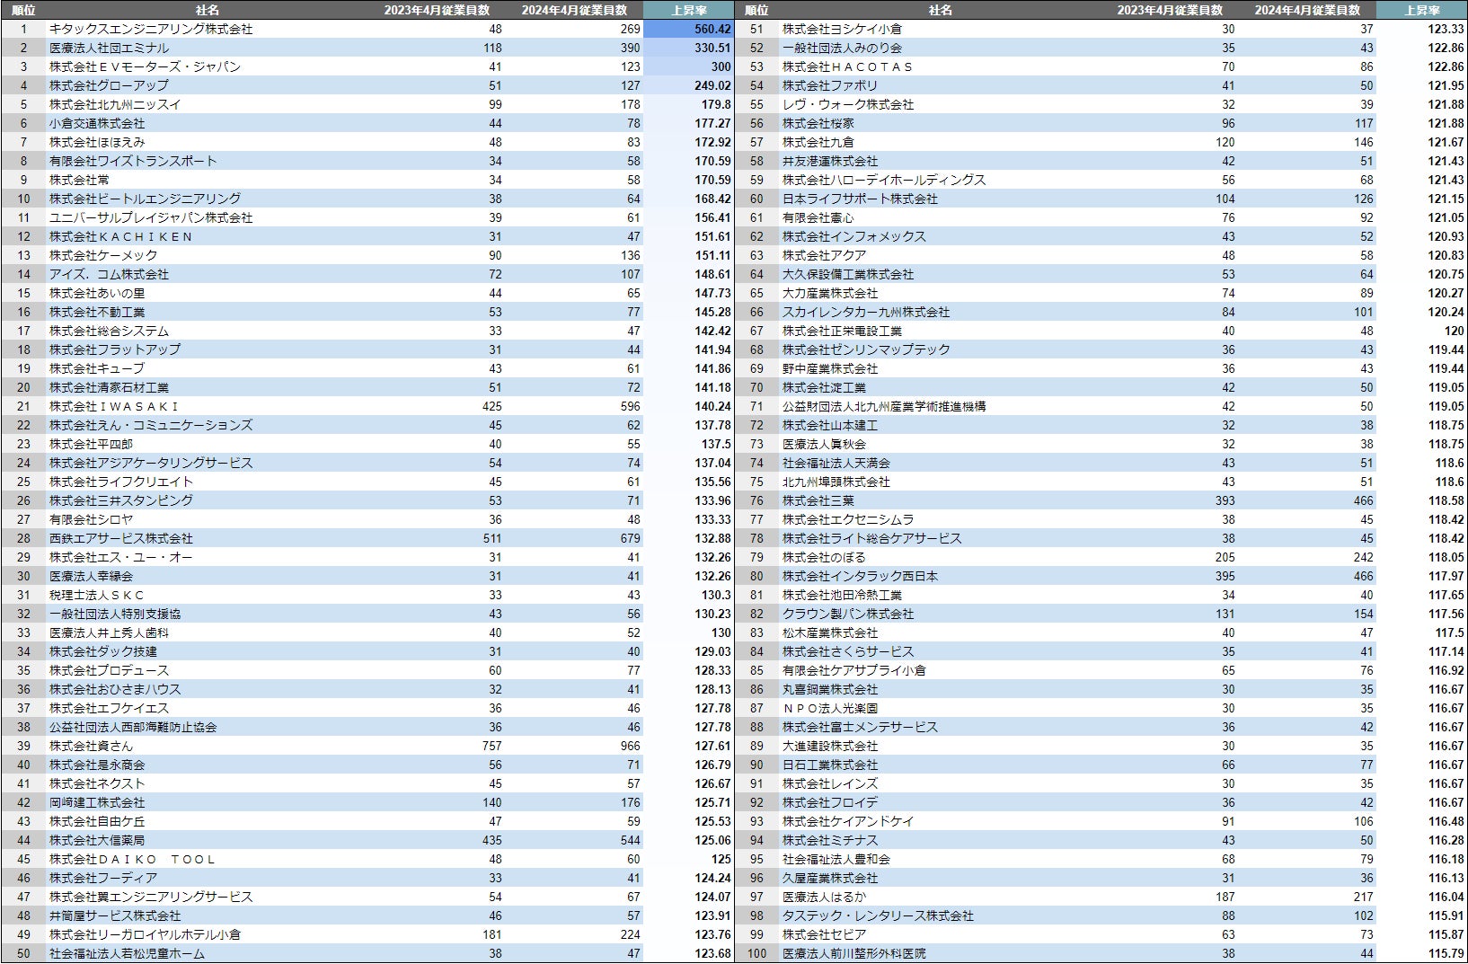Screen dimensions: 1468x964
Task: Select the left 社名 column header
Action: tap(207, 10)
